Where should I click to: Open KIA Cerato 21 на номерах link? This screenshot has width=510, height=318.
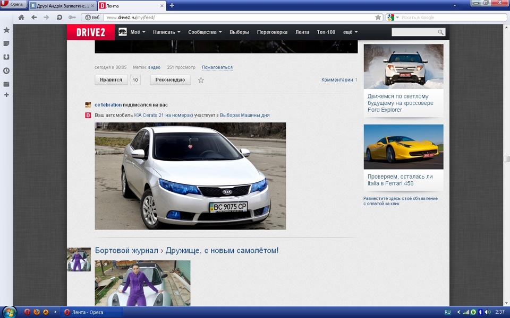(164, 115)
